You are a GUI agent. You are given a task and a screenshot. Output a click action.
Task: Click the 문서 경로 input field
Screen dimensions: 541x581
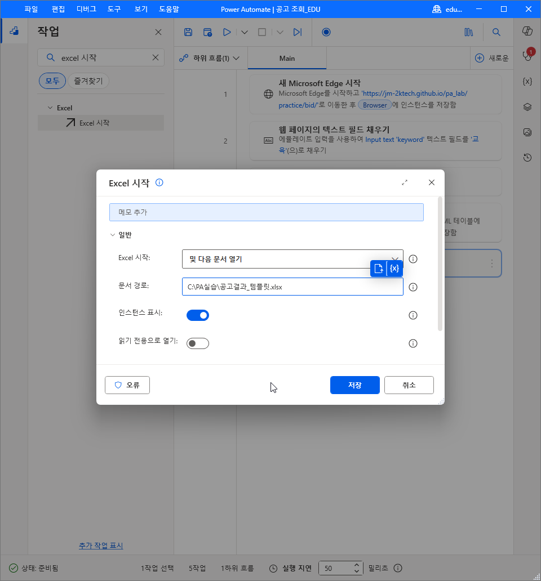(x=292, y=287)
